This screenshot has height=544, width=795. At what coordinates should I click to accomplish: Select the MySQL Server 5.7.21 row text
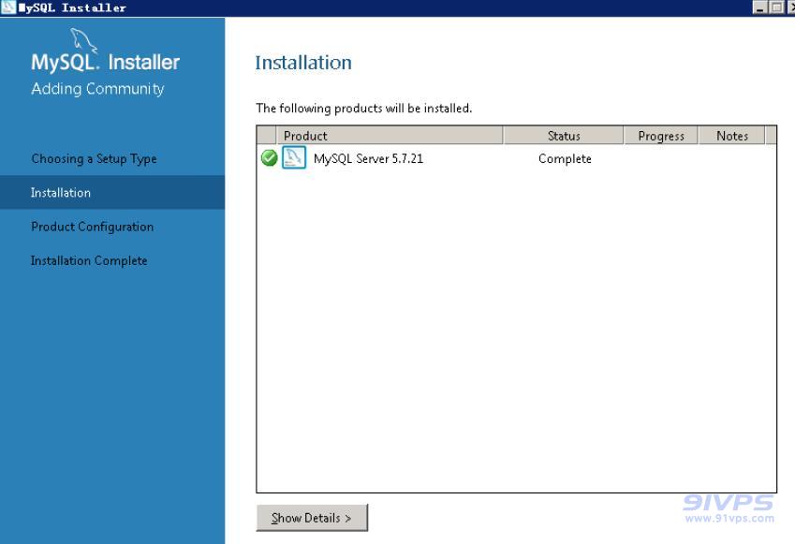coord(368,158)
